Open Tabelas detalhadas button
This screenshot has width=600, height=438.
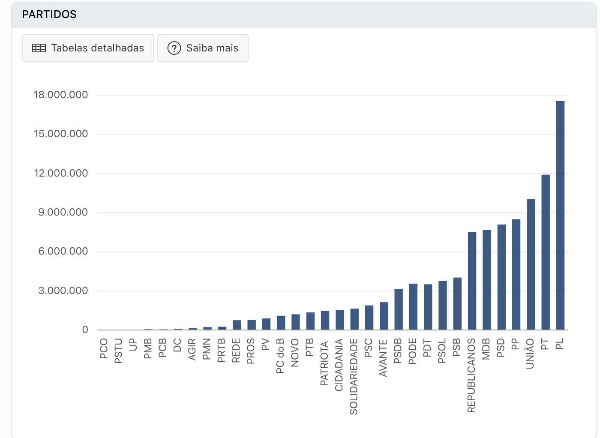(x=88, y=48)
